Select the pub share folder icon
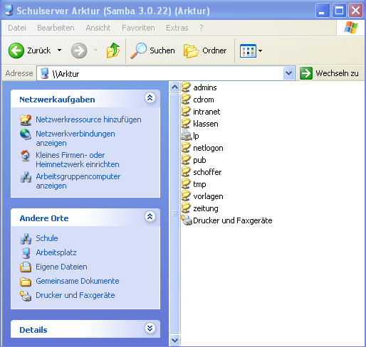 [x=186, y=159]
